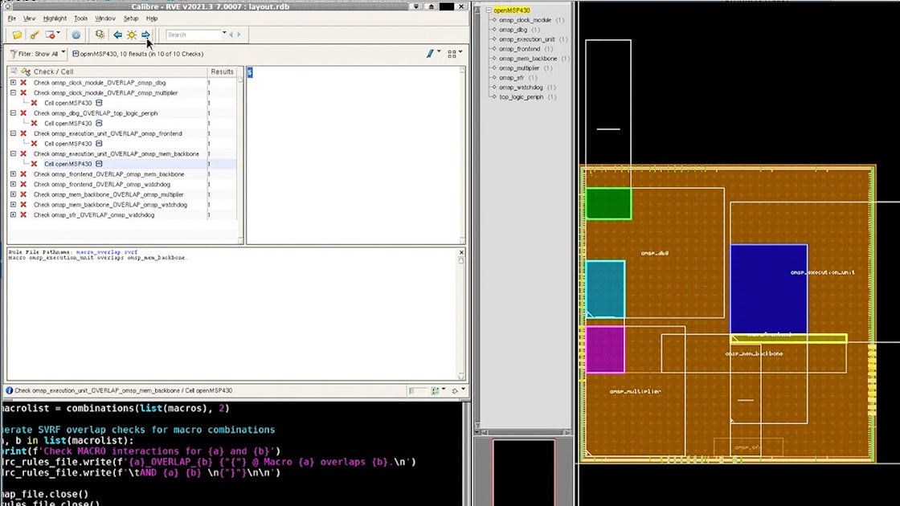Go to next result with right arrow
The width and height of the screenshot is (900, 506).
coord(145,35)
